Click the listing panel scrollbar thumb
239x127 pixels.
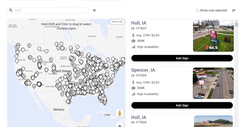tap(236, 25)
